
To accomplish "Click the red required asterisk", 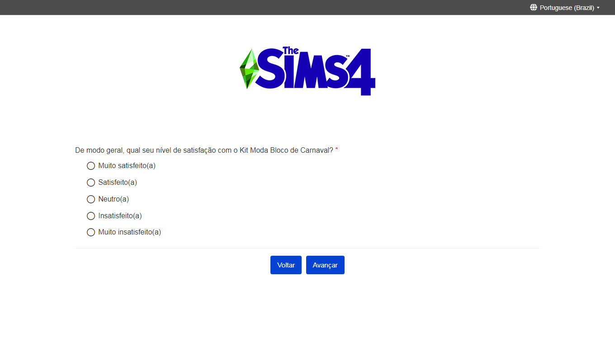I will [336, 150].
